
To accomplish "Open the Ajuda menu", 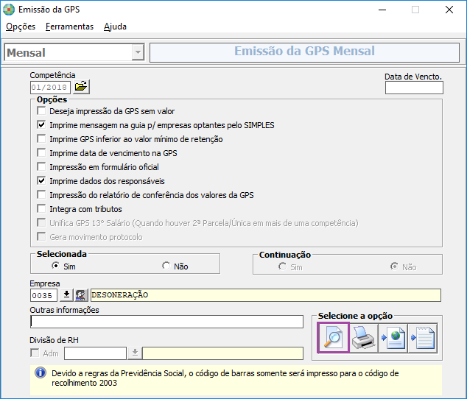I will pos(115,27).
